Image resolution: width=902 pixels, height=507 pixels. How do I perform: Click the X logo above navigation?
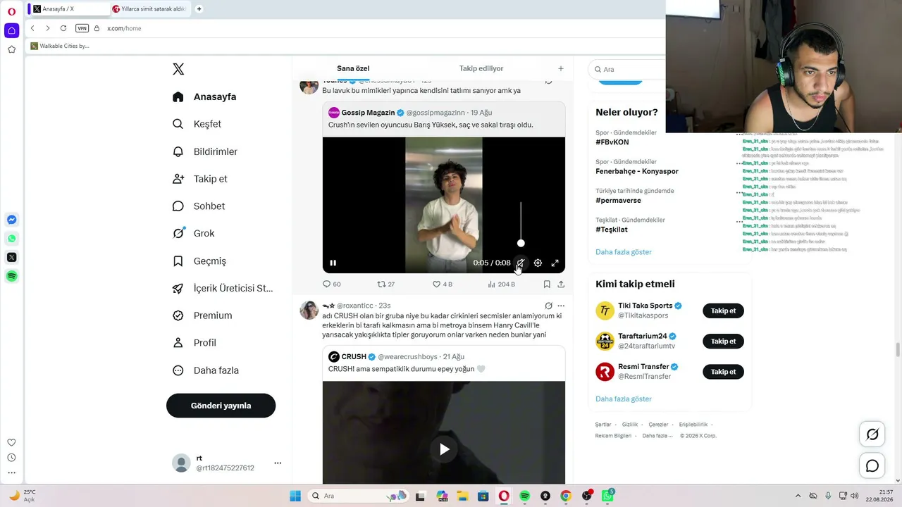[x=178, y=69]
